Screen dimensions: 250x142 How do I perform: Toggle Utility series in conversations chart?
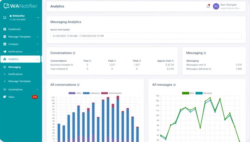tap(75, 93)
